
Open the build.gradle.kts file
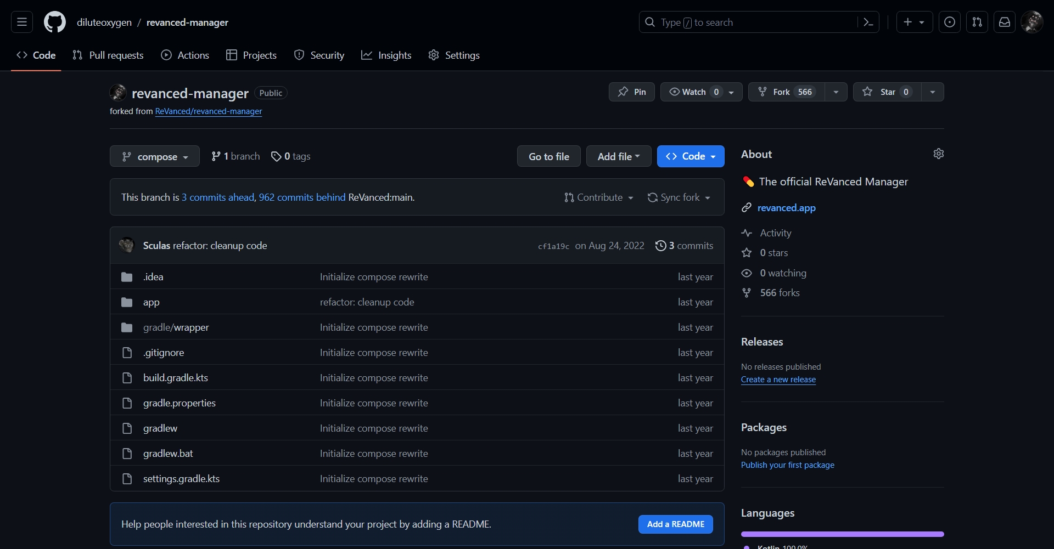176,378
